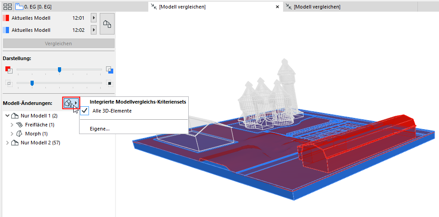Screen dimensions: 439x217
Task: Open the tab overview grid icon
Action: 8,7
